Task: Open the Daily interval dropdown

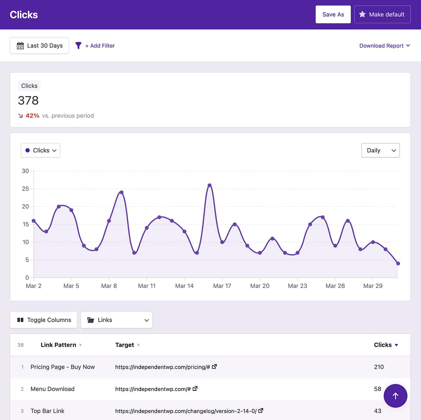Action: (380, 150)
